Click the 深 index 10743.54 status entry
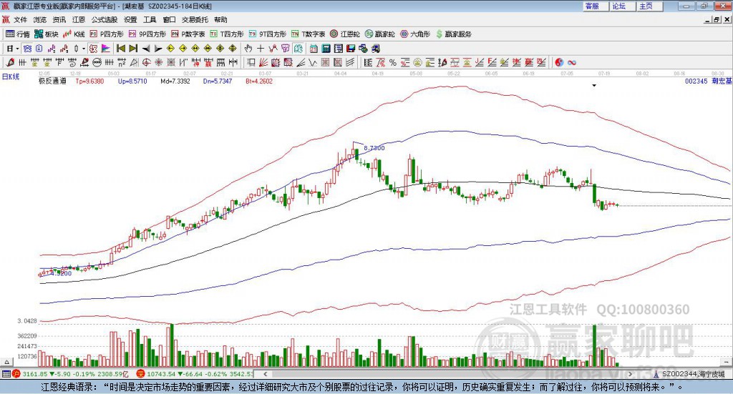This screenshot has width=733, height=394. pos(195,374)
